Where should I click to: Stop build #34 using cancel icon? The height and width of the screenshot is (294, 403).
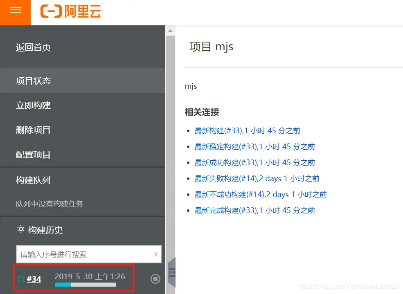coord(155,278)
